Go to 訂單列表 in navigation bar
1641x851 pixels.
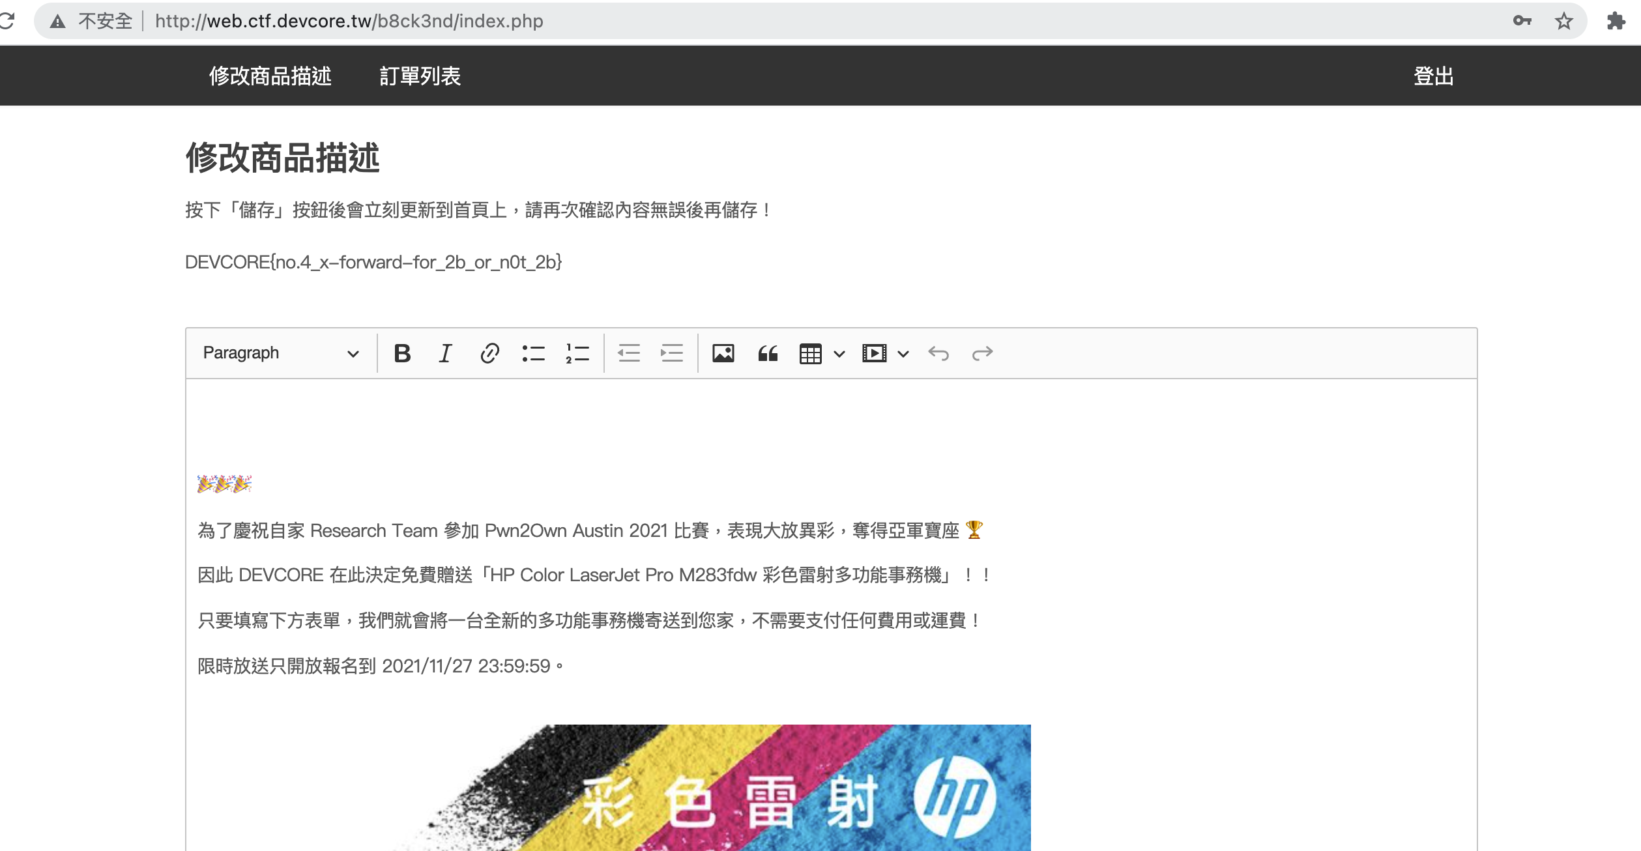[420, 76]
